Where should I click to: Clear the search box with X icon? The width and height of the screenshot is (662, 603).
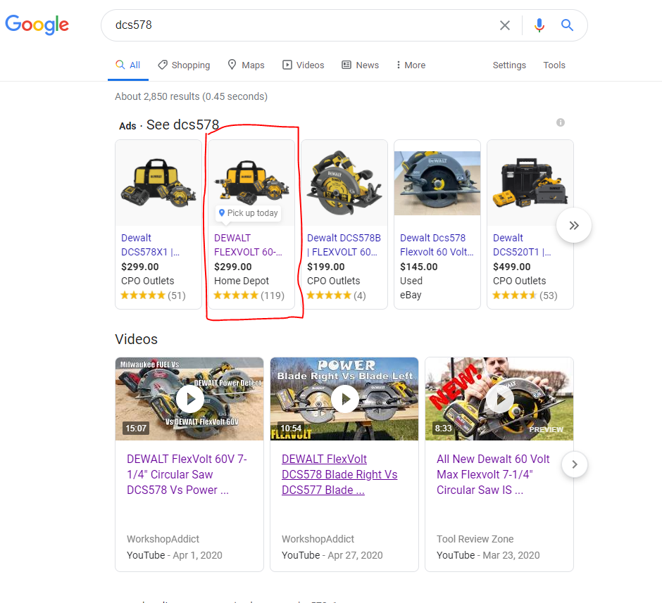(x=505, y=25)
